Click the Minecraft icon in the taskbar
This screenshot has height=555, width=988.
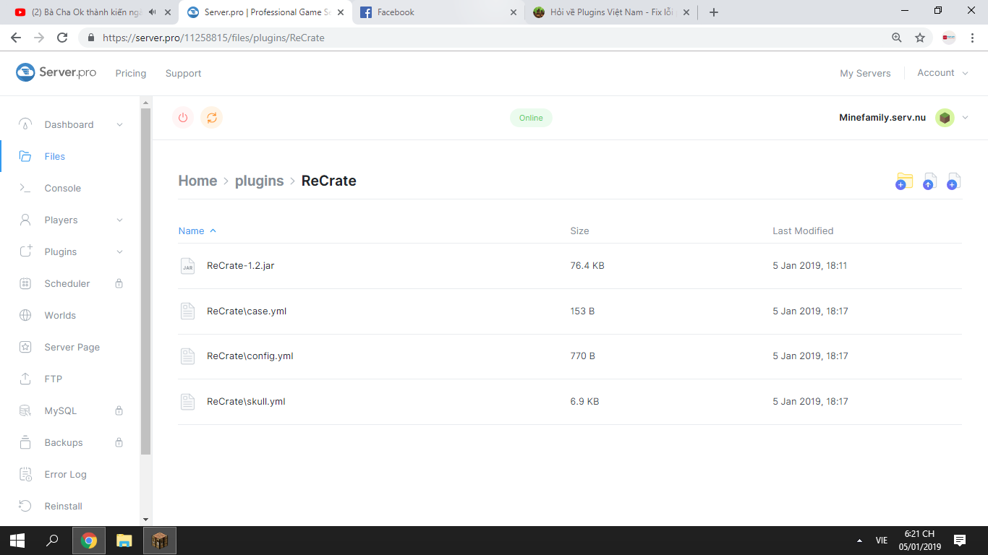pyautogui.click(x=160, y=541)
